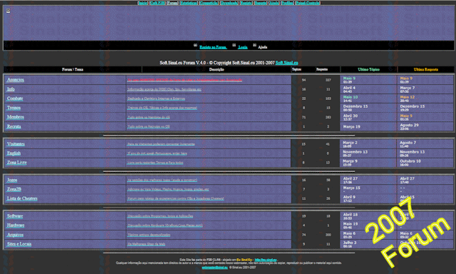Open the Visitantes forum

click(16, 144)
